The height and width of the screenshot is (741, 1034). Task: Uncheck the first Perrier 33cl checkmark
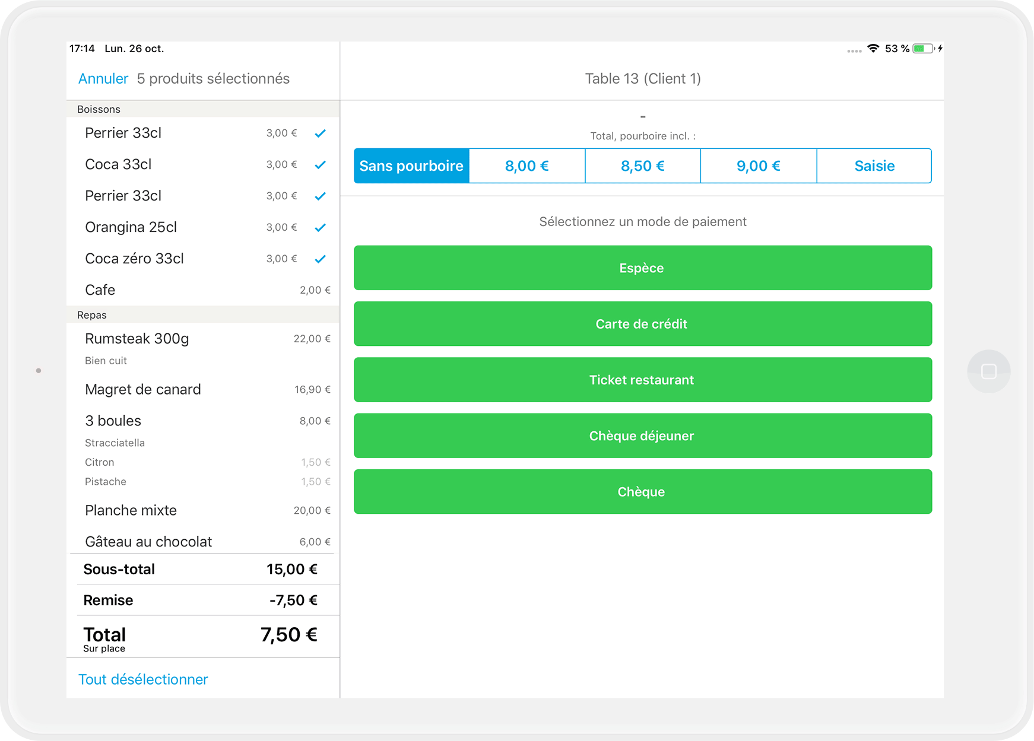[321, 133]
